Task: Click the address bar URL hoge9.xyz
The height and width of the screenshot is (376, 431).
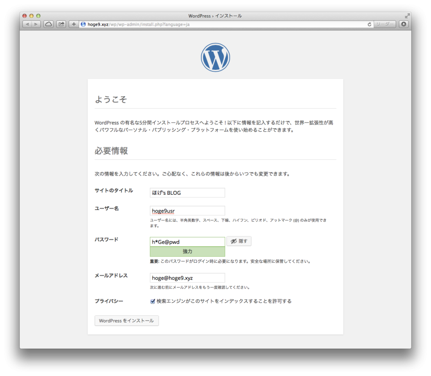Action: click(x=139, y=24)
